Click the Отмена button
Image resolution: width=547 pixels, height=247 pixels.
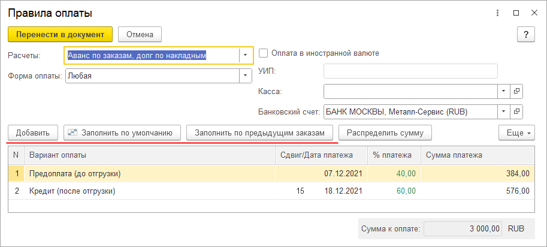click(x=140, y=35)
